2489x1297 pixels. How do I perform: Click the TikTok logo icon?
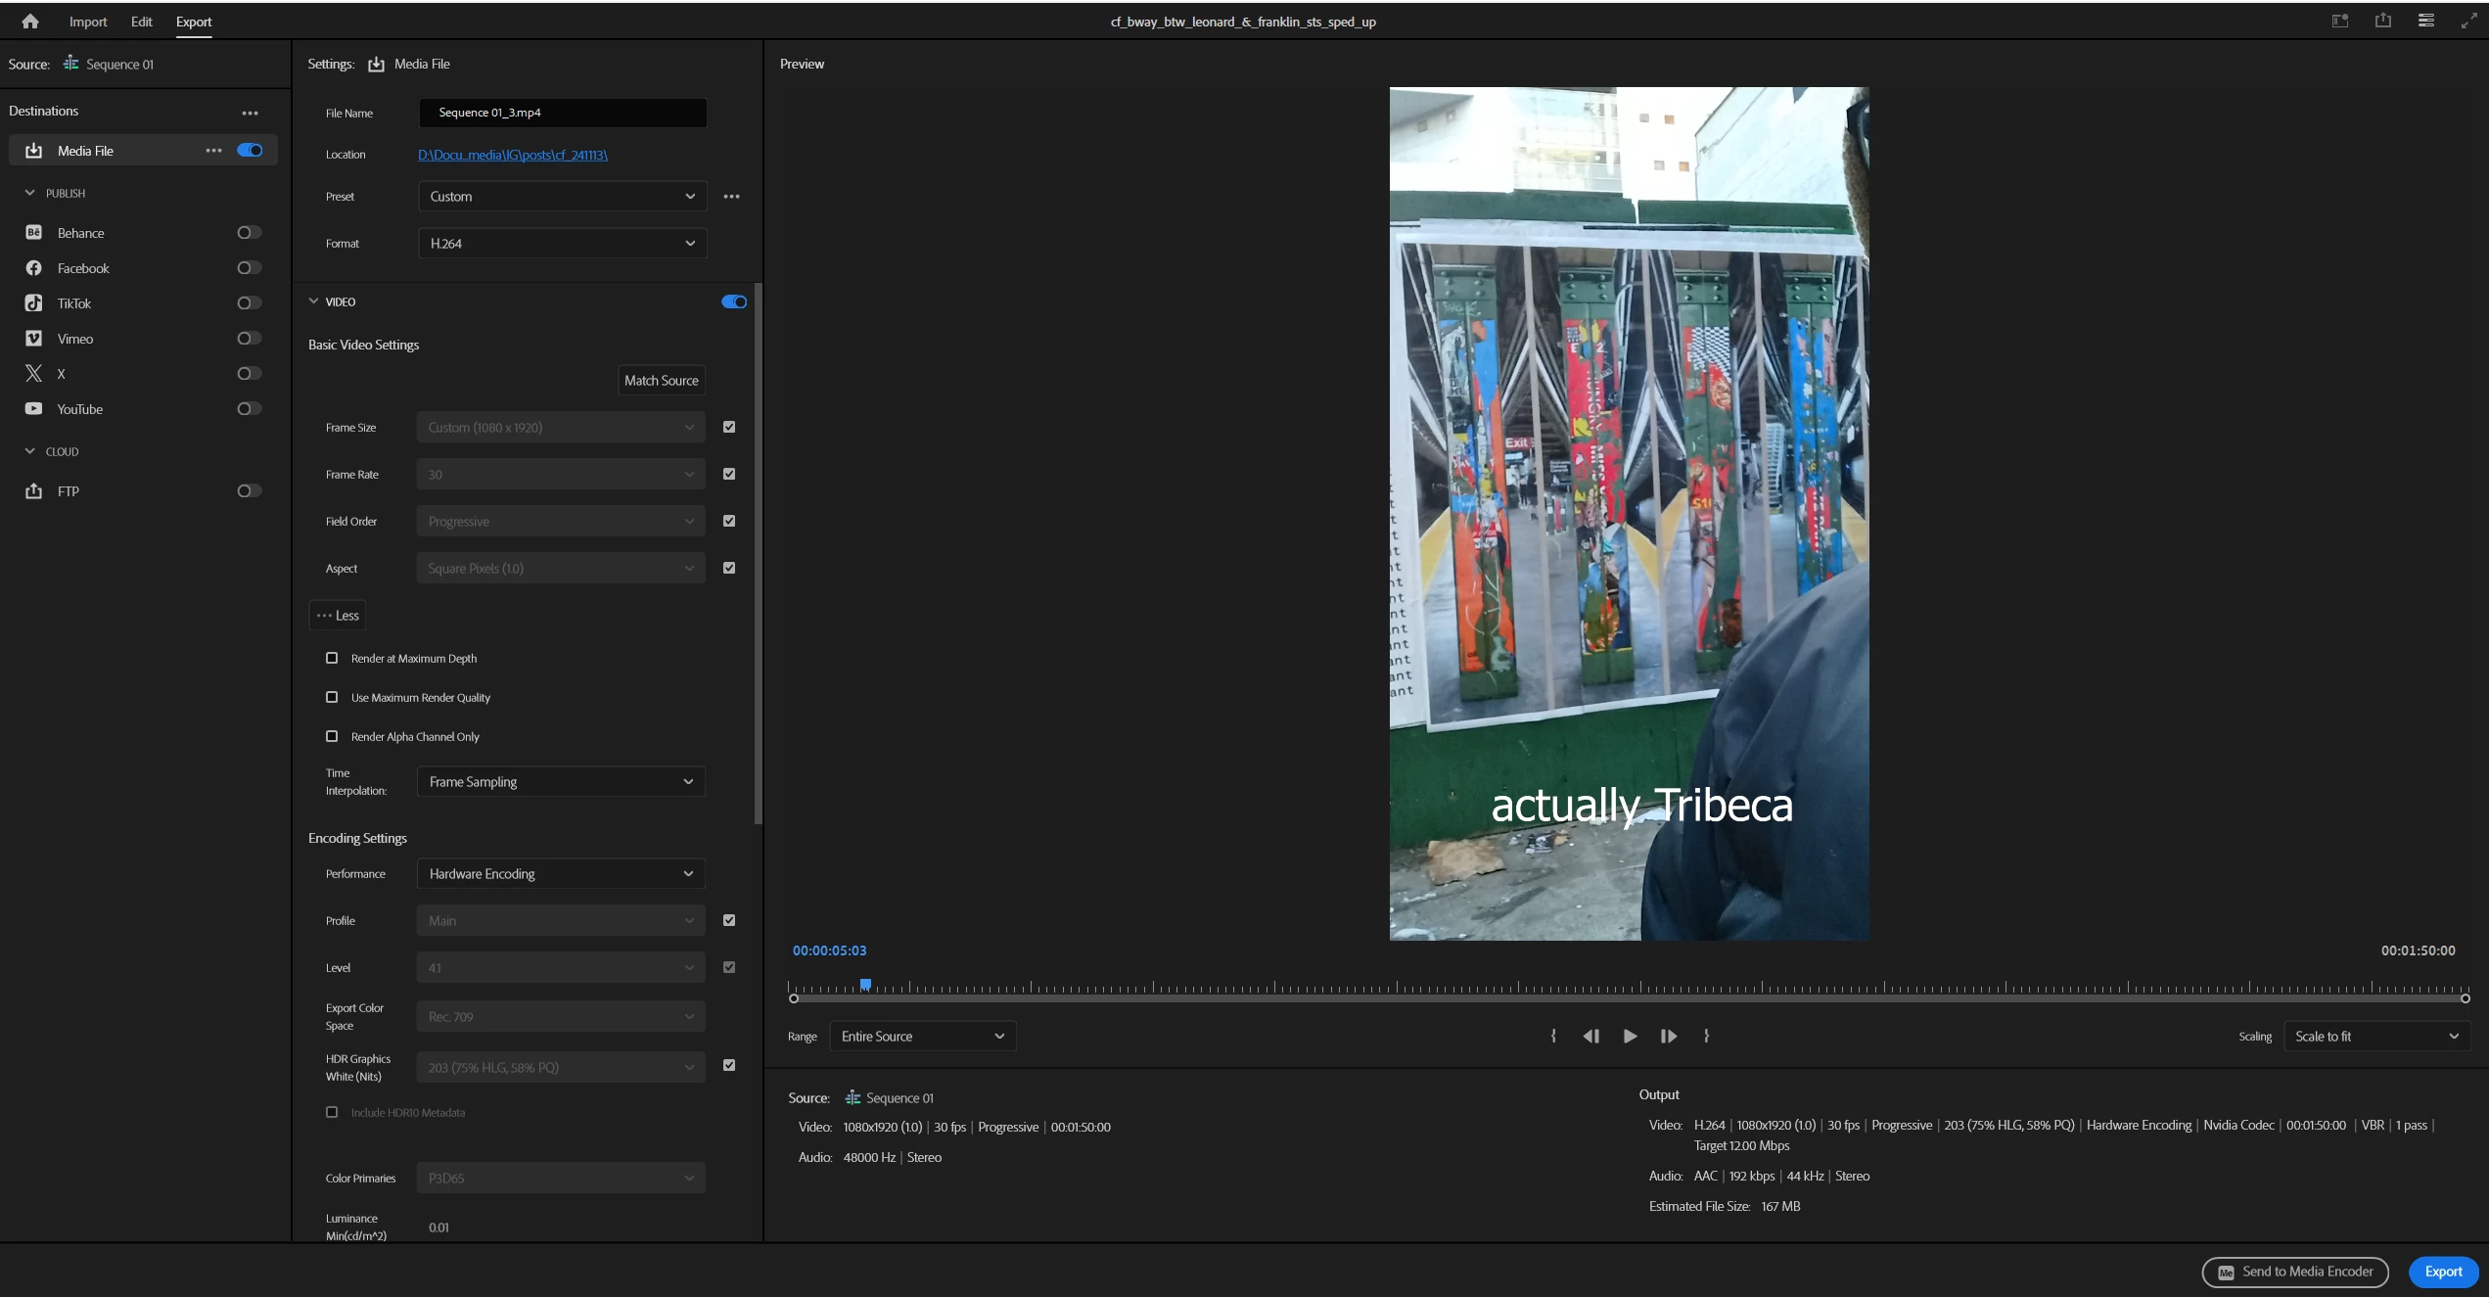pos(33,302)
